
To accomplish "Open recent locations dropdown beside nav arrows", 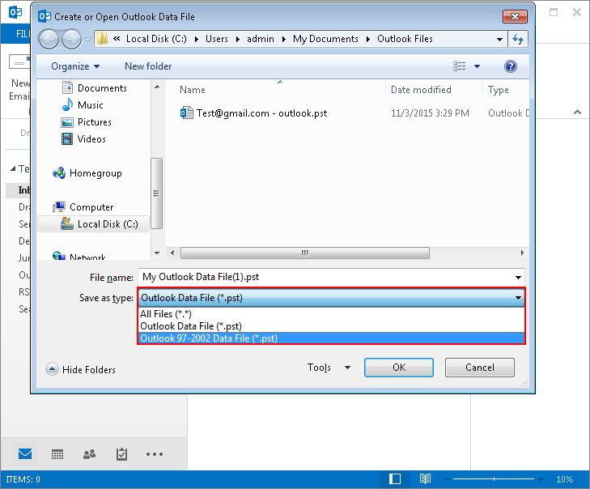I will click(87, 39).
